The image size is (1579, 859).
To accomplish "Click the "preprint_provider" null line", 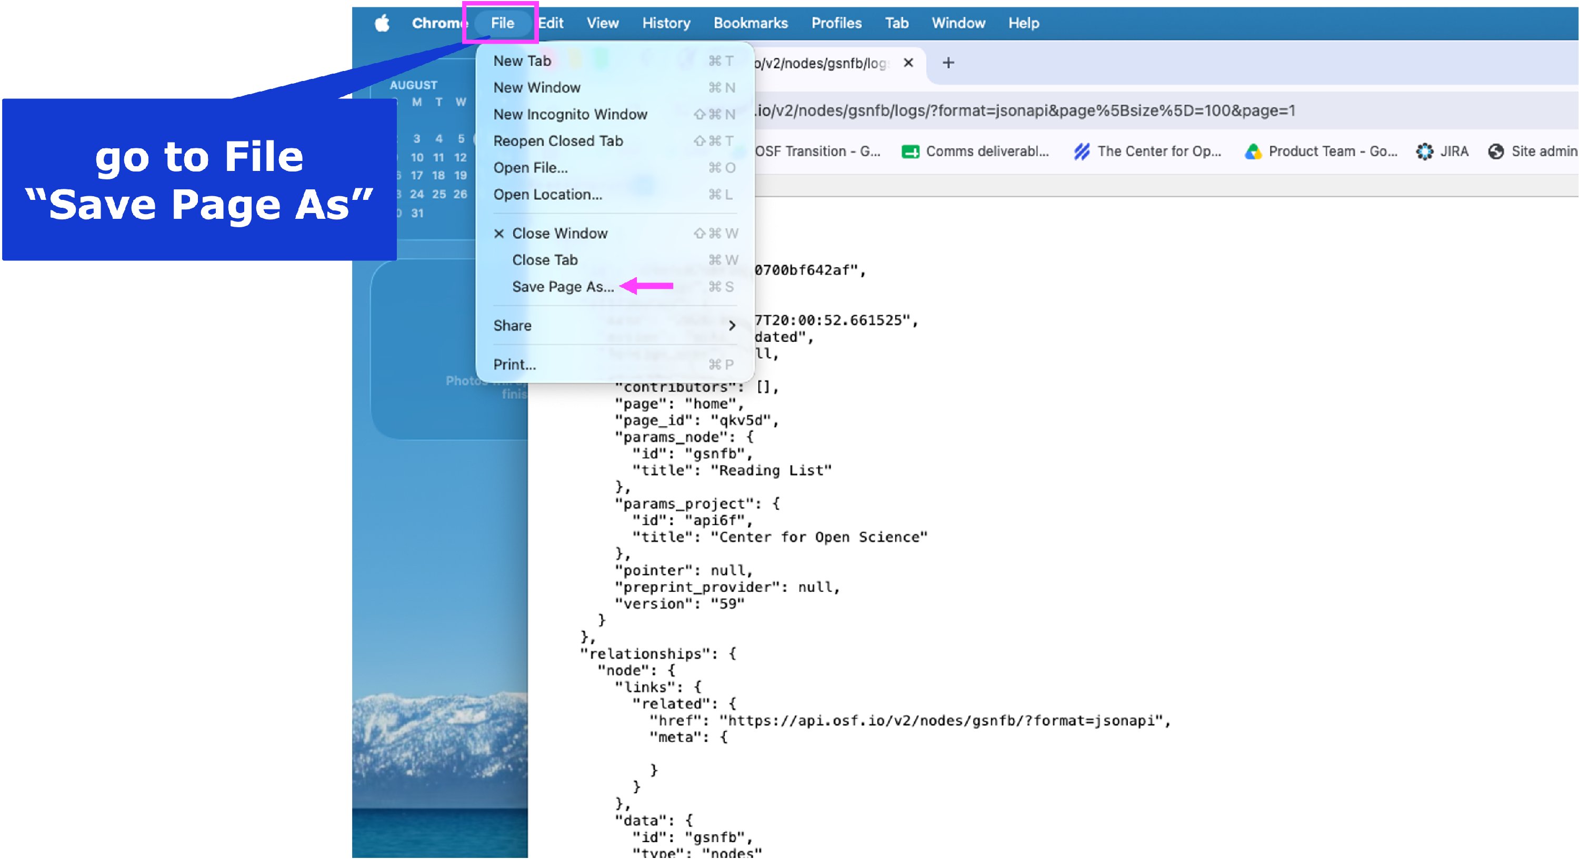I will tap(727, 587).
